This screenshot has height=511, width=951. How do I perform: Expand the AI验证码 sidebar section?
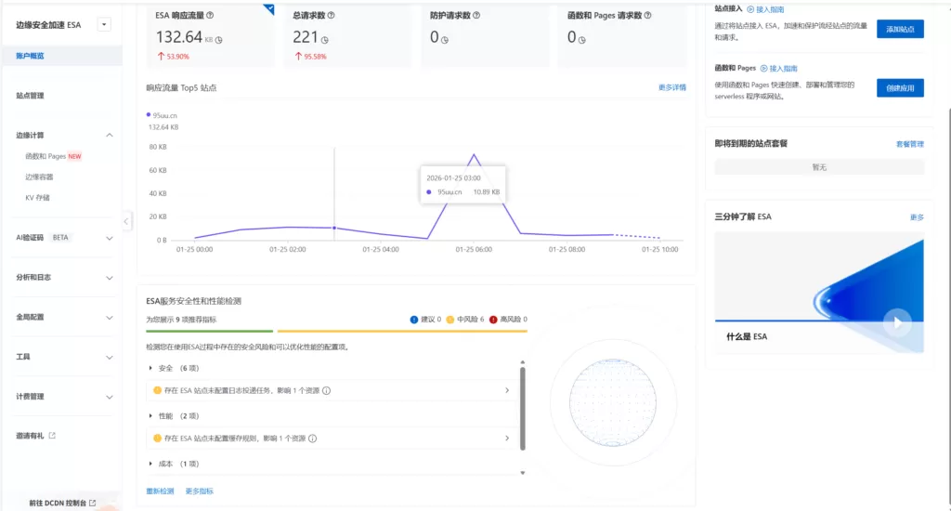pyautogui.click(x=110, y=239)
